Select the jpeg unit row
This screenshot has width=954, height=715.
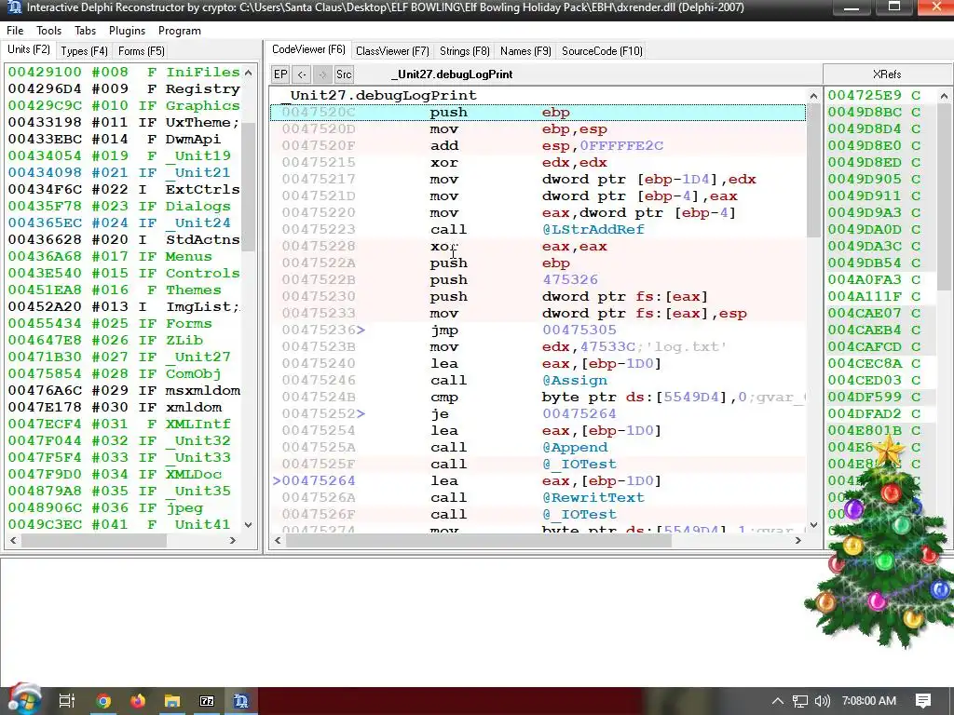[x=124, y=507]
